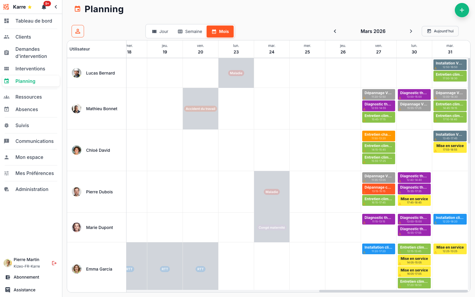Toggle the notification bell with 9+ badge
This screenshot has height=297, width=475.
[44, 7]
